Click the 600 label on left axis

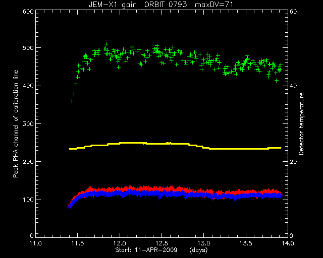tap(28, 12)
